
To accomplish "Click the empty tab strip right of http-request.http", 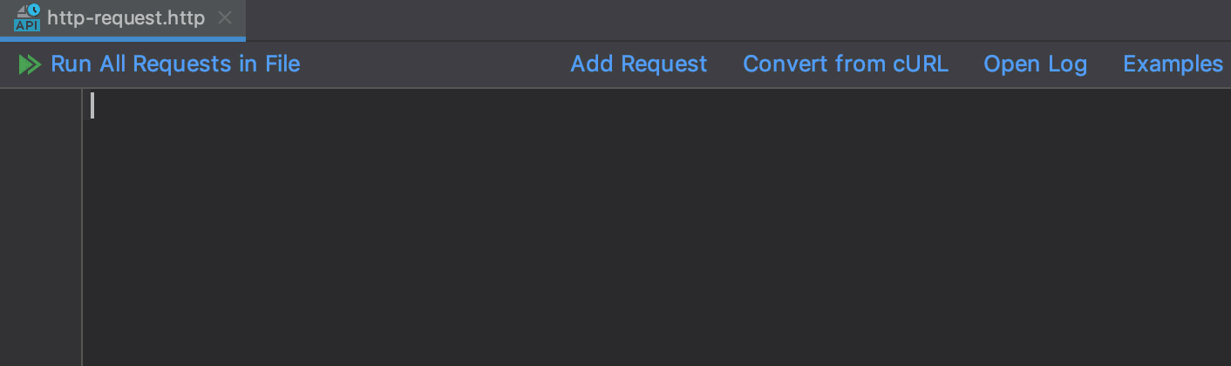I will 697,19.
